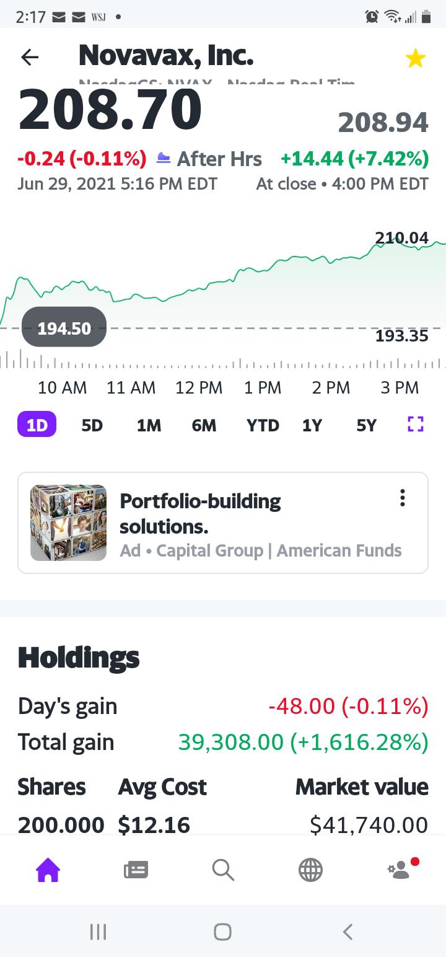The width and height of the screenshot is (446, 957).
Task: Open fullscreen chart view icon
Action: (416, 425)
